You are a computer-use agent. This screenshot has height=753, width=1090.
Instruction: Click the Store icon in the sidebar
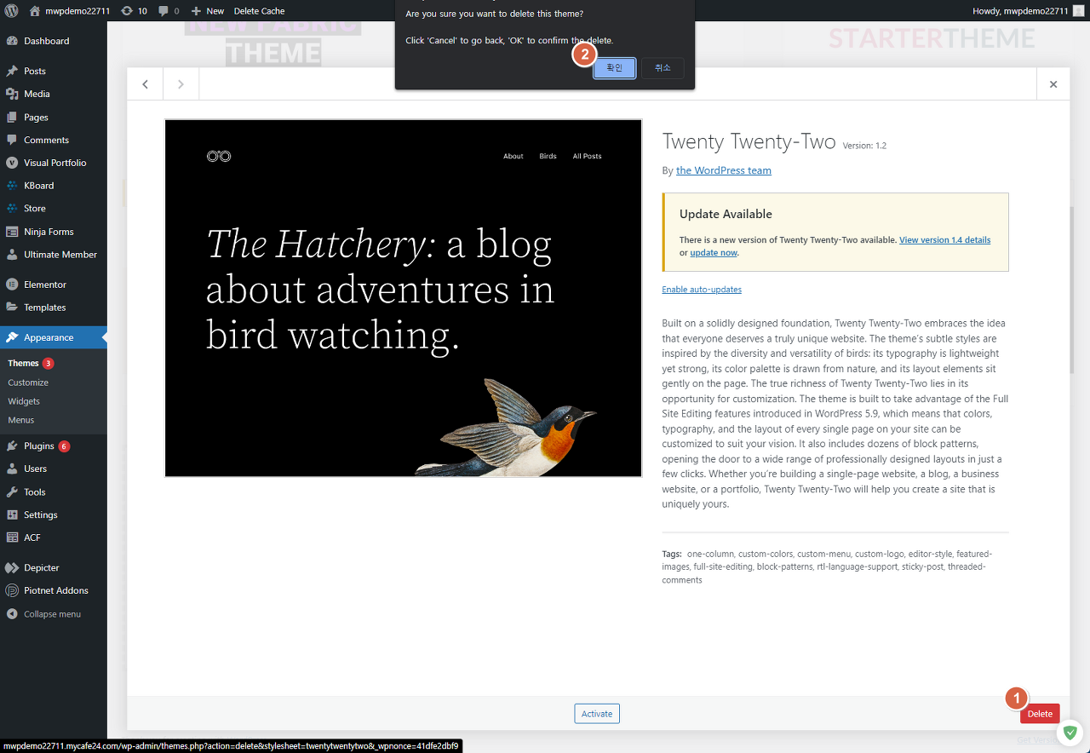pyautogui.click(x=12, y=208)
